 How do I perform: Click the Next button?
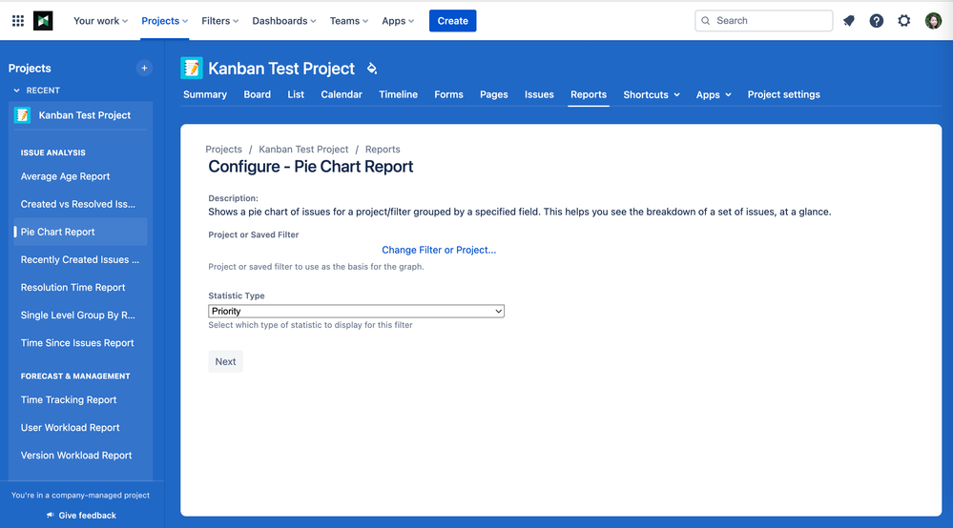click(225, 361)
